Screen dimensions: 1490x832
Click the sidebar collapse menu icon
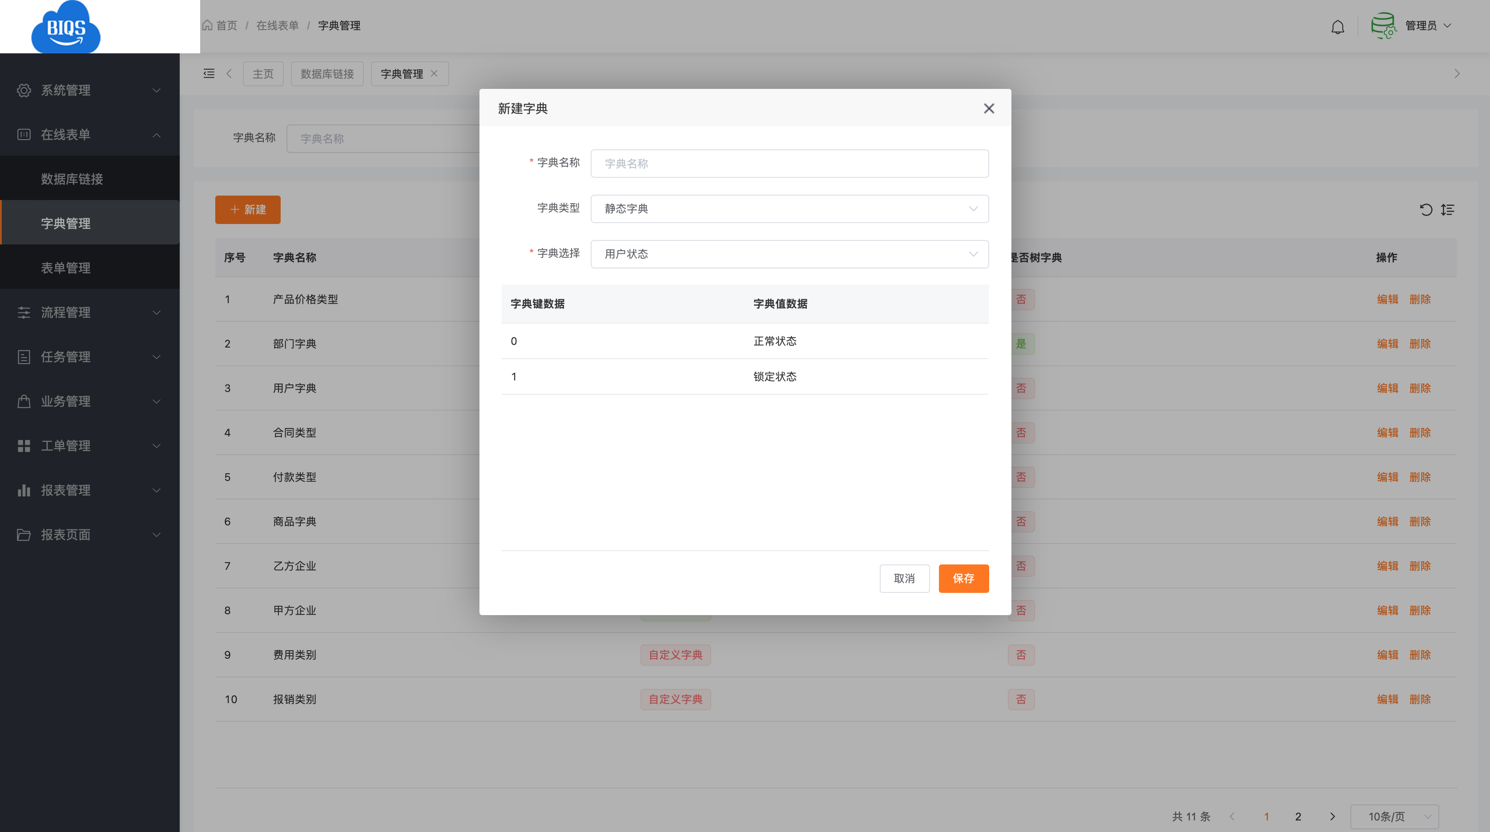click(209, 73)
